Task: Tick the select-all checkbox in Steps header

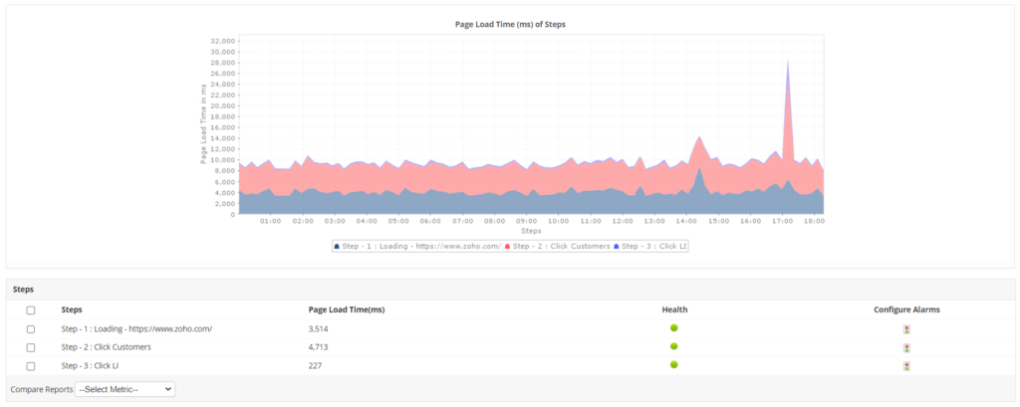Action: [x=31, y=310]
